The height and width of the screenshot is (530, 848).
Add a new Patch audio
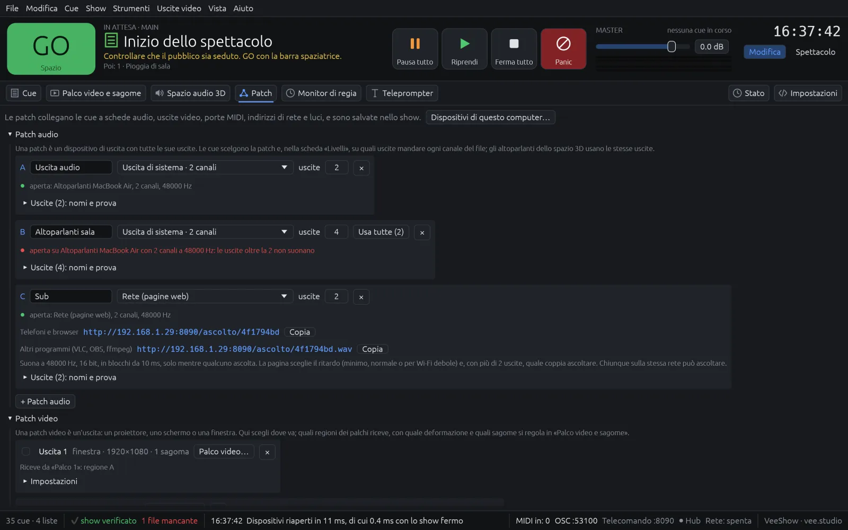click(45, 402)
